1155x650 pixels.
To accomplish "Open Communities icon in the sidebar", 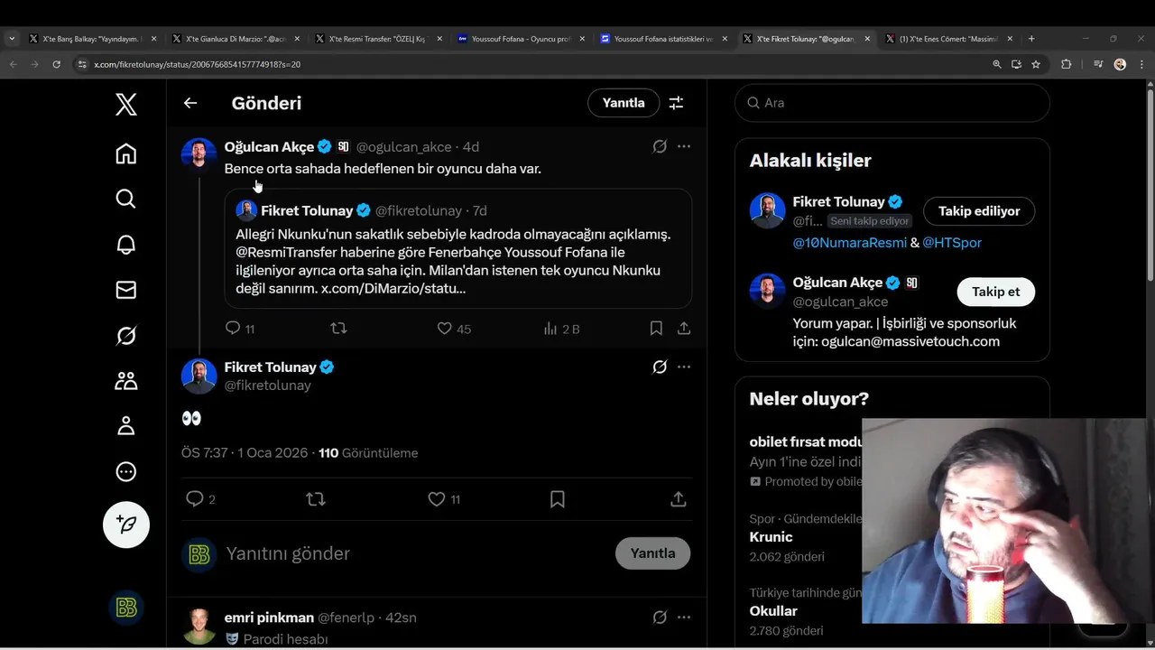I will pos(126,381).
